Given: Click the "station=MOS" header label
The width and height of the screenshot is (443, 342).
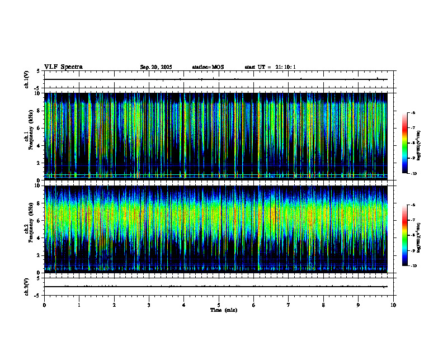Looking at the screenshot, I should [x=208, y=67].
